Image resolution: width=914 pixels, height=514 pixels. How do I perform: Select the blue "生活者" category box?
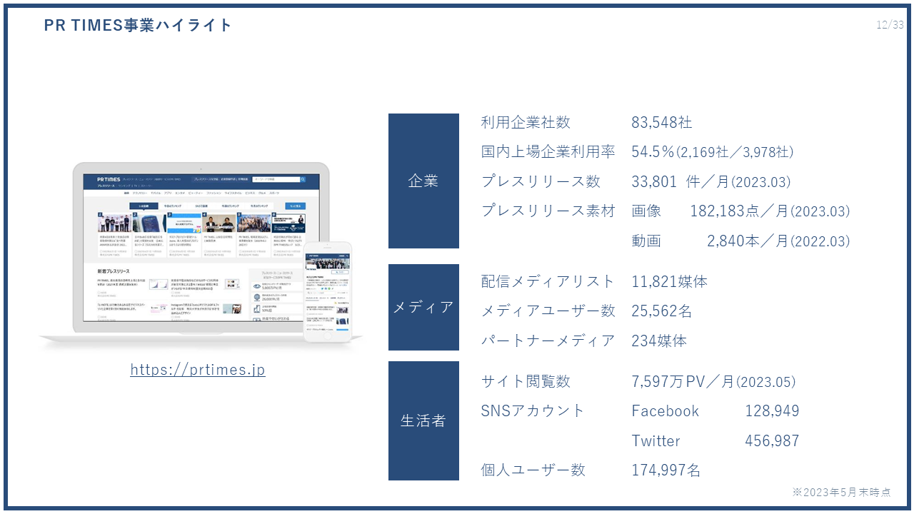pyautogui.click(x=423, y=421)
